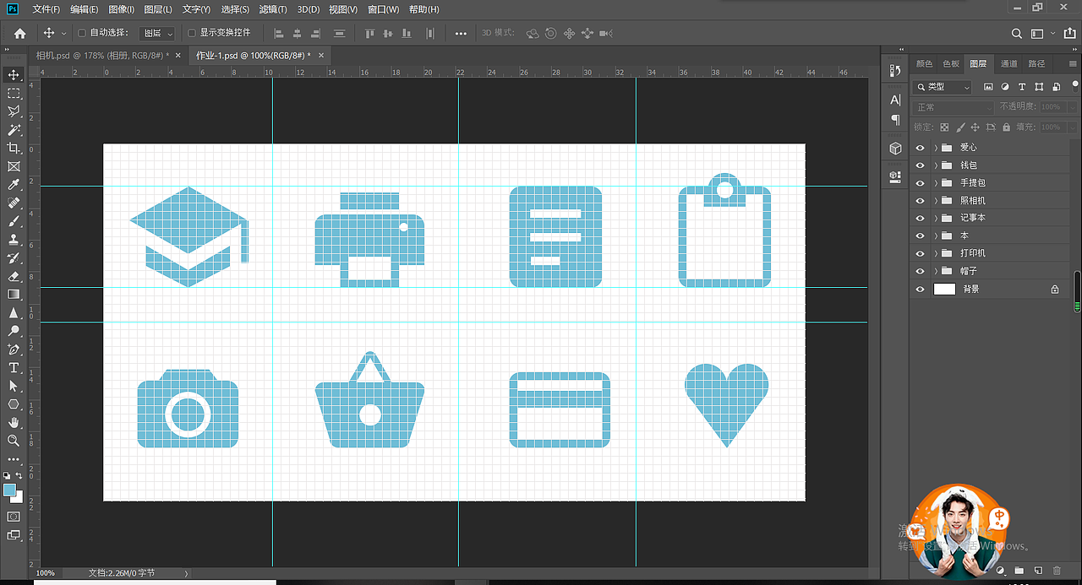Select the Path Selection tool
1082x585 pixels.
[x=14, y=386]
